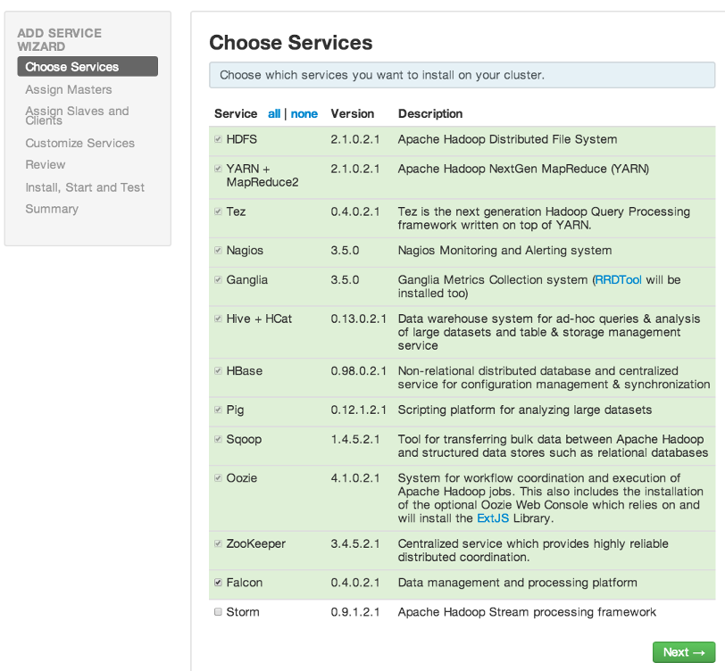Toggle the Pig checkbox
The height and width of the screenshot is (671, 725).
pos(218,410)
